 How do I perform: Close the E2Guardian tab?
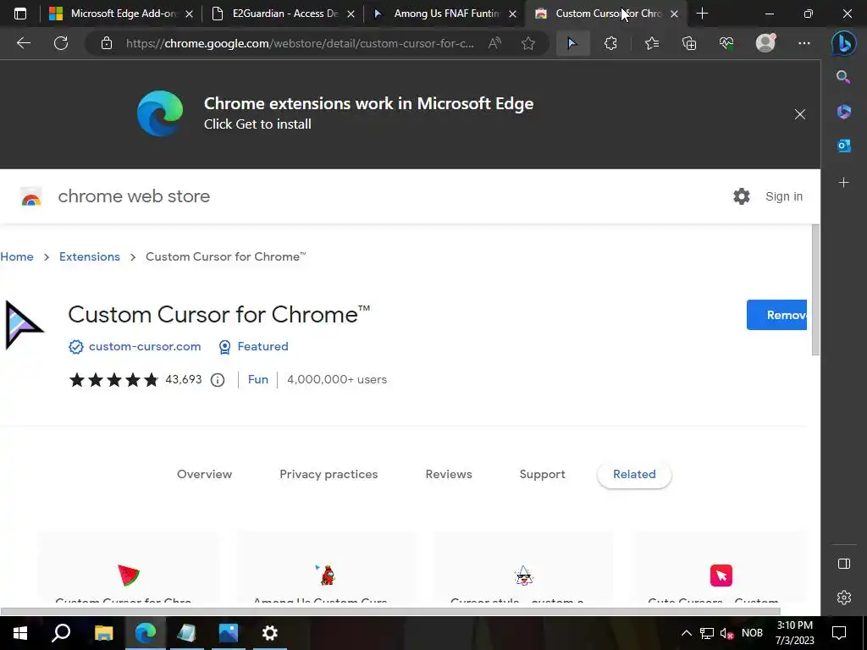click(x=351, y=14)
